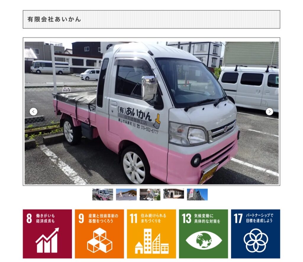Select the scaffolded building thumbnail
The width and height of the screenshot is (303, 262).
click(197, 194)
